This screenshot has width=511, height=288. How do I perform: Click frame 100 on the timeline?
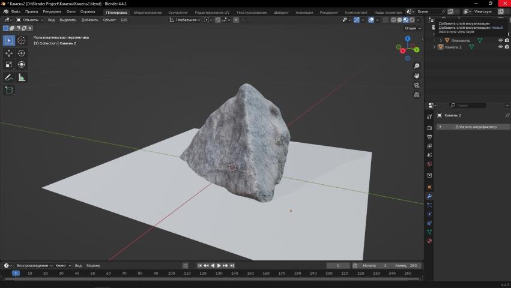171,274
